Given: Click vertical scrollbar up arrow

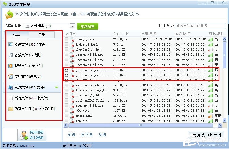Looking at the screenshot, I should 225,39.
